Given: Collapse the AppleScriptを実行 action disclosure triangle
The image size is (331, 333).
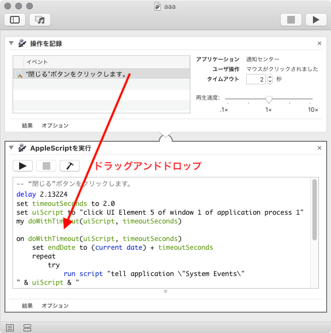Looking at the screenshot, I should click(x=11, y=147).
